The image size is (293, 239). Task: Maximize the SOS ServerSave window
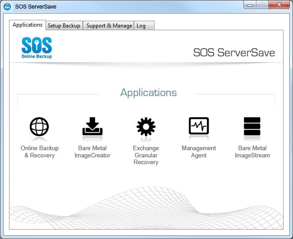pyautogui.click(x=262, y=5)
